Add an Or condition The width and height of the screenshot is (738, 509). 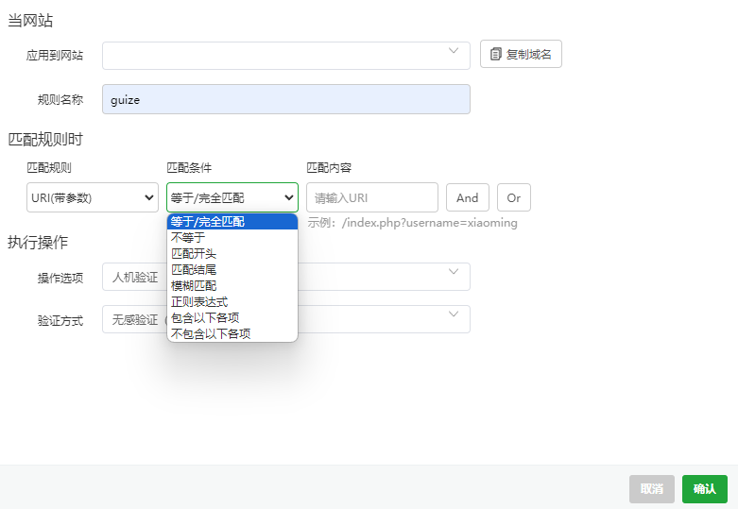[x=513, y=197]
